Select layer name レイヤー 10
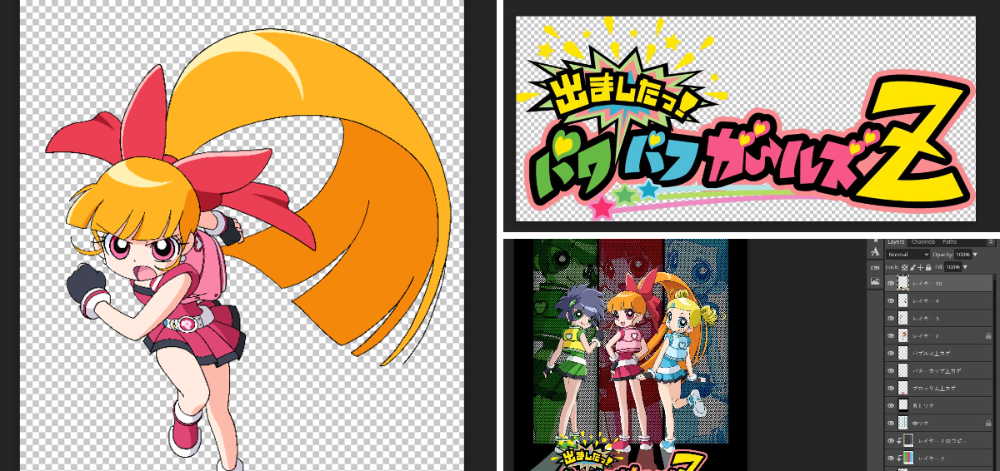Screen dimensions: 1000x471 point(927,284)
